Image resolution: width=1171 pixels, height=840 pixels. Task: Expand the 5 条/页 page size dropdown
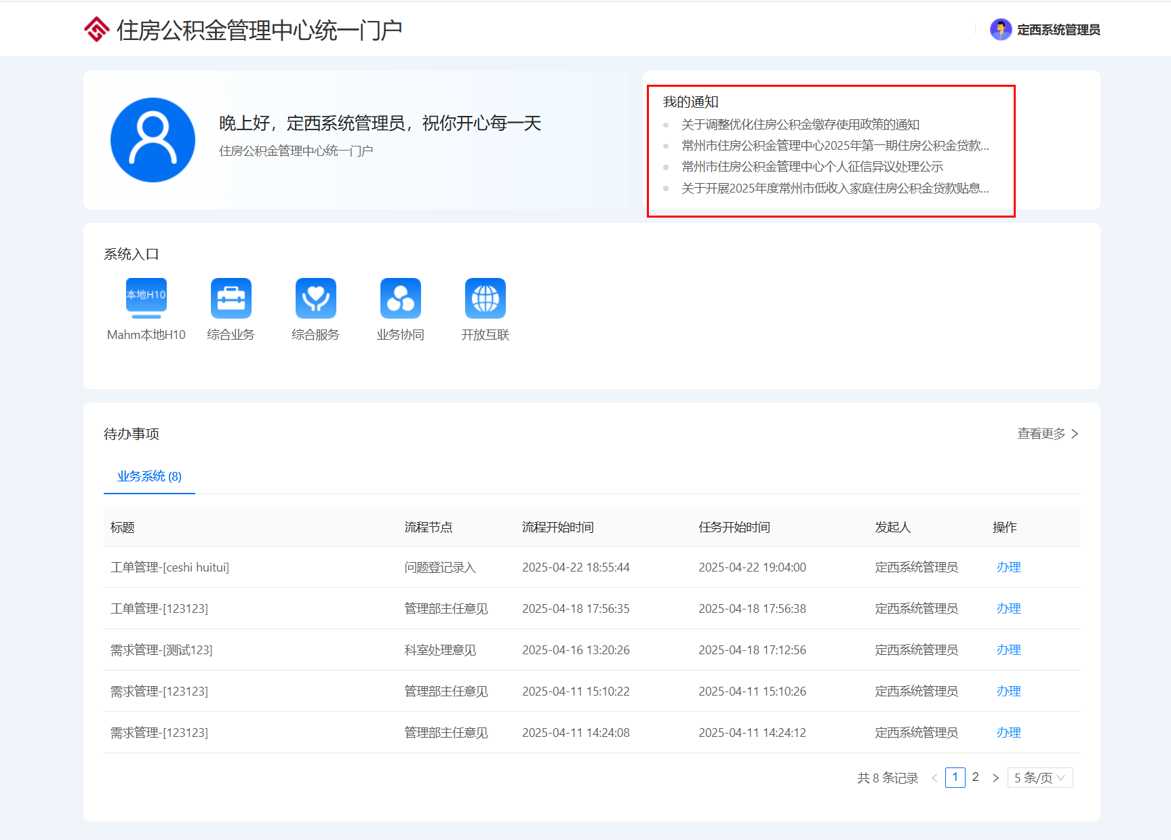pyautogui.click(x=1039, y=778)
